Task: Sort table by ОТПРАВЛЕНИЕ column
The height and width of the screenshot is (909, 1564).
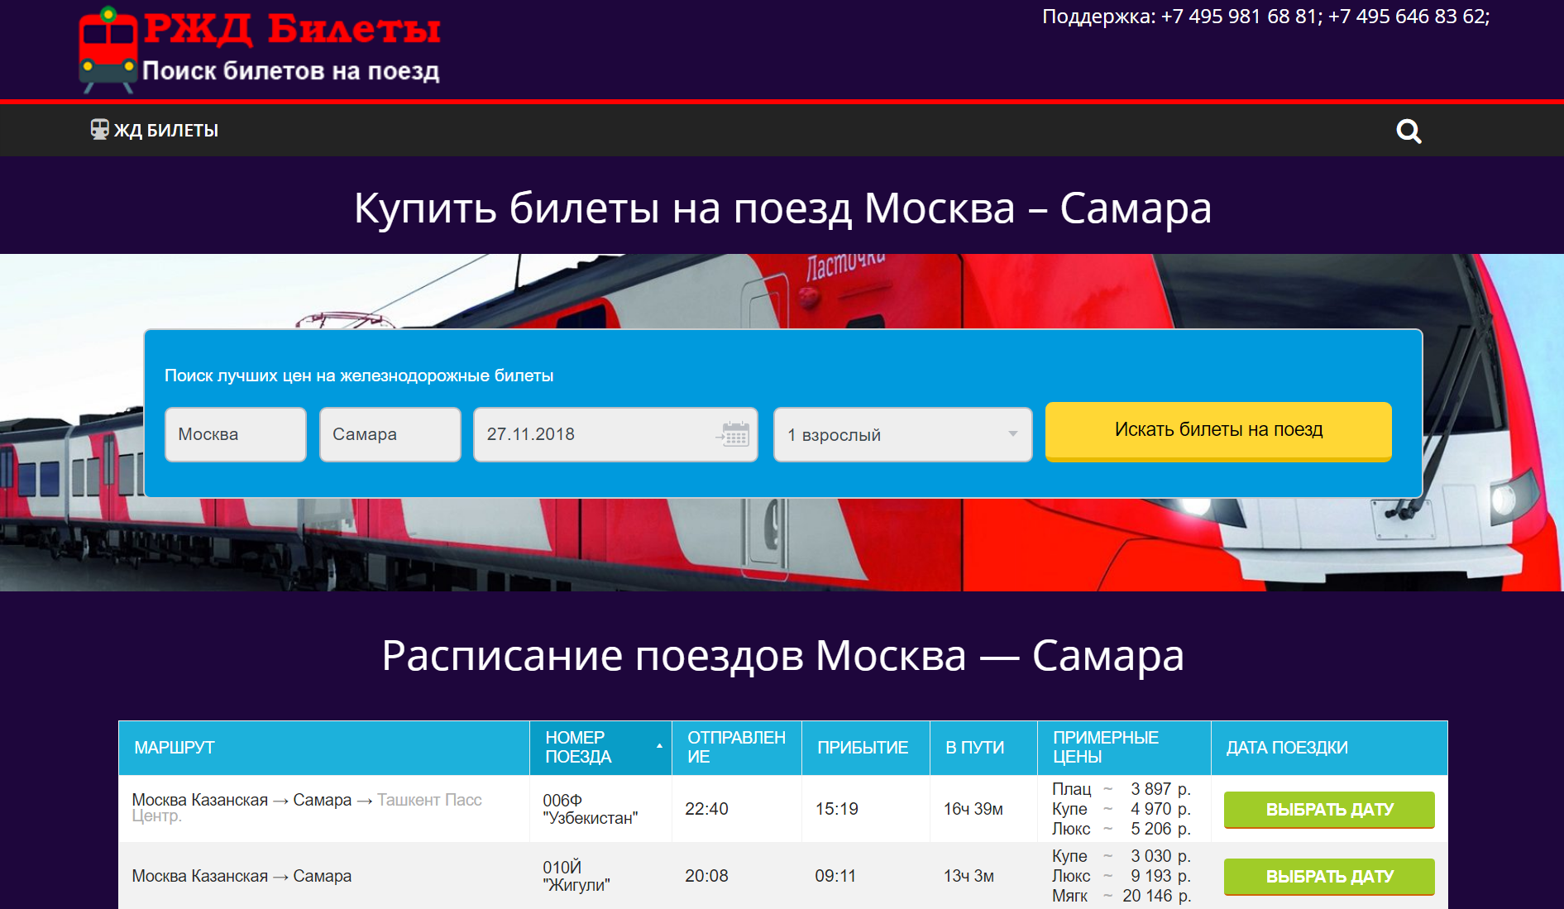Action: tap(736, 748)
